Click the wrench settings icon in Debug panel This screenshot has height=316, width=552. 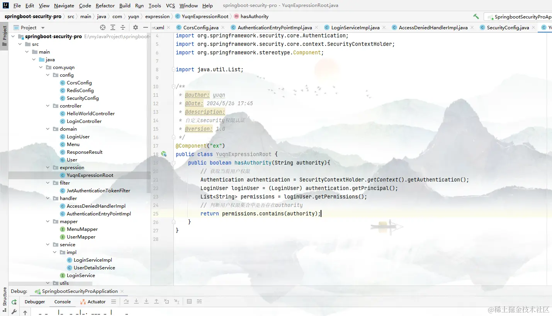(x=14, y=312)
